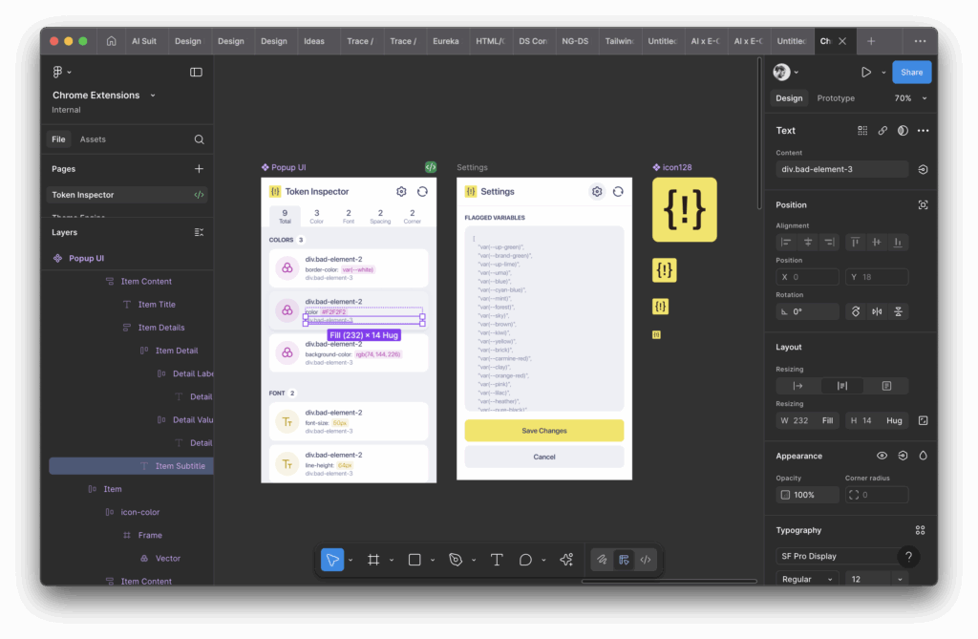Open the Regular font weight dropdown
Screen dimensions: 978x639
pyautogui.click(x=806, y=579)
